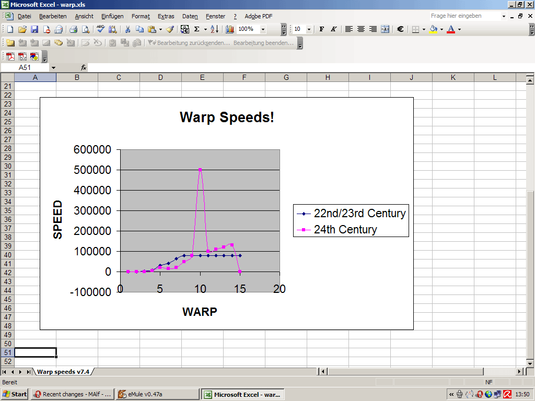535x401 pixels.
Task: Align text right
Action: point(373,29)
